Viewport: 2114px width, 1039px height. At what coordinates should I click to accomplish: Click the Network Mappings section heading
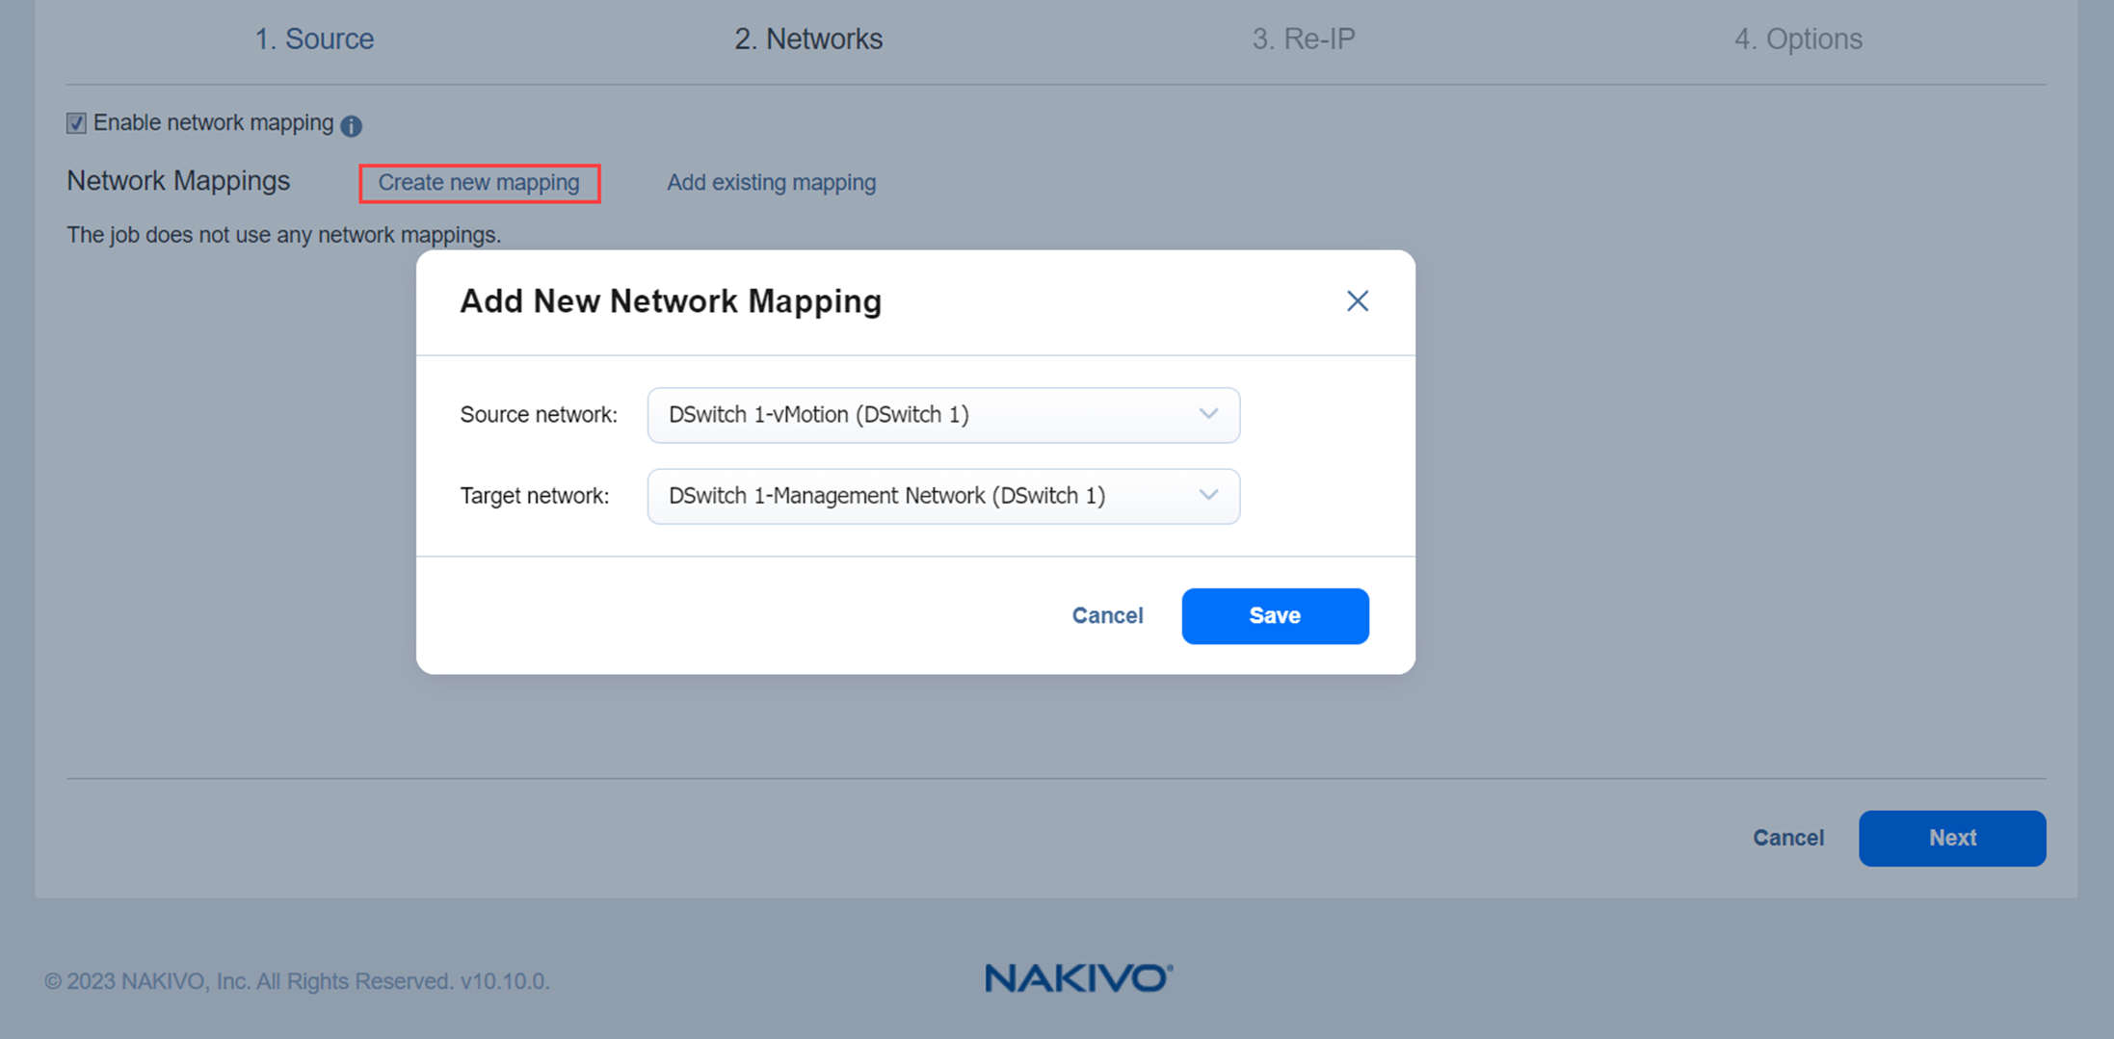click(178, 181)
